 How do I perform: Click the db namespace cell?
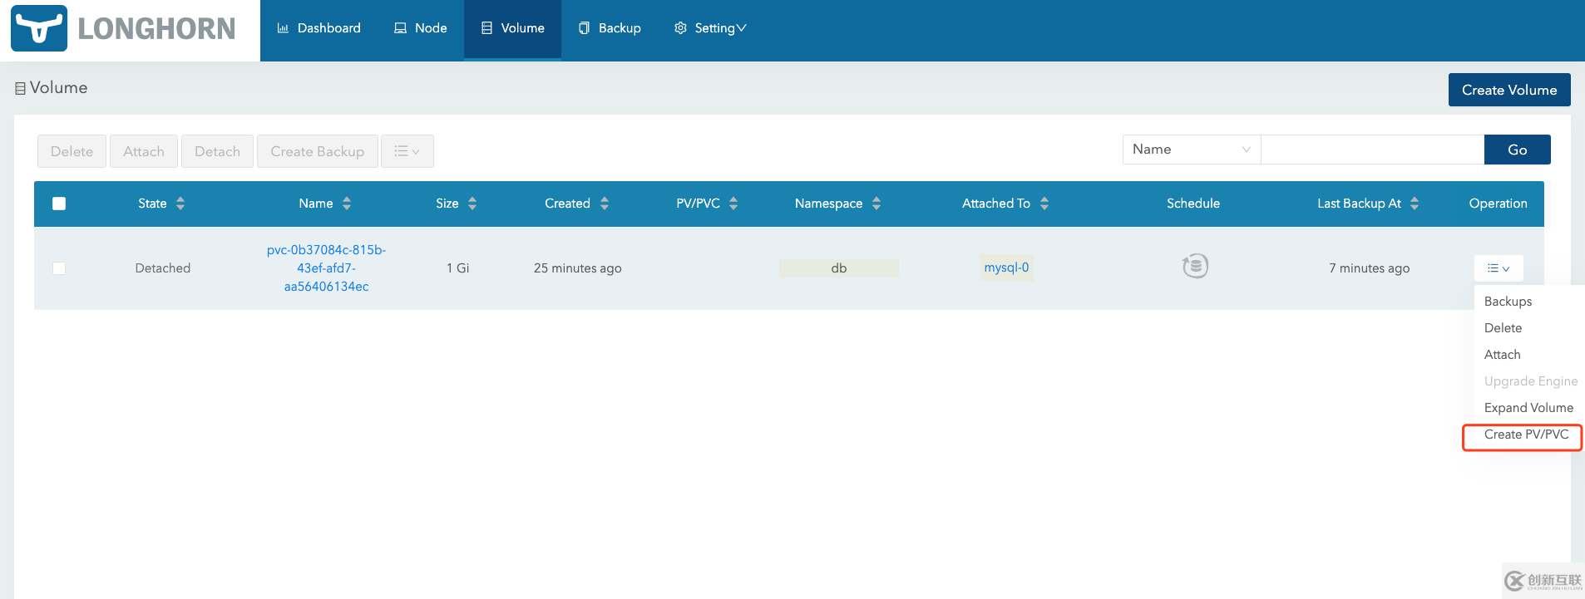(839, 268)
